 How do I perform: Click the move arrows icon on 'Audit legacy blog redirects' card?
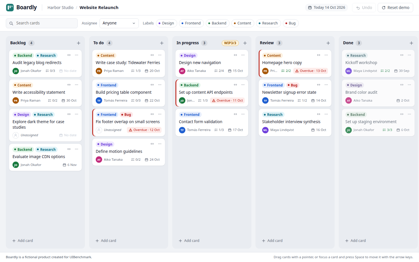coord(69,55)
